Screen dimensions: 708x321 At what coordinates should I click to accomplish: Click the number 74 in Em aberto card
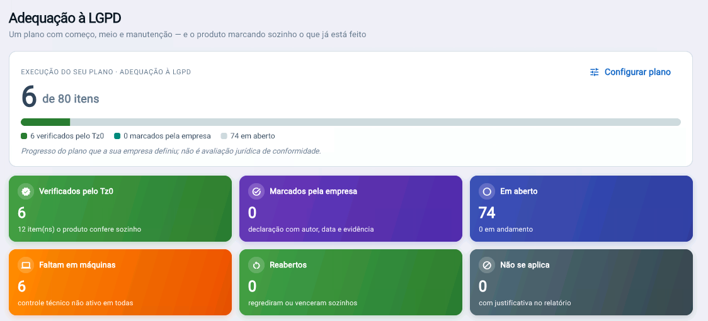(487, 212)
